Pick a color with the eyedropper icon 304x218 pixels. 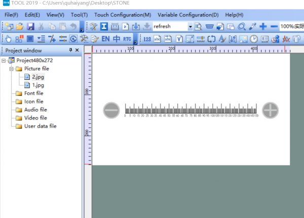point(252,26)
